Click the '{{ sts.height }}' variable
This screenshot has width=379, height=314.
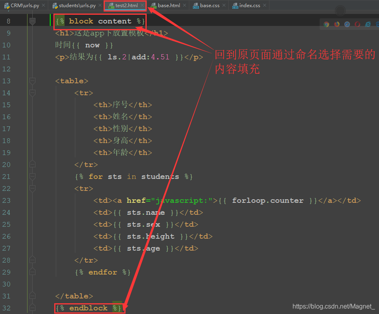coord(151,236)
